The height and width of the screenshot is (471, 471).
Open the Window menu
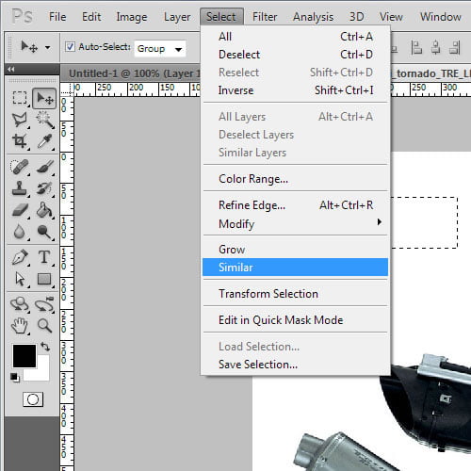point(441,17)
